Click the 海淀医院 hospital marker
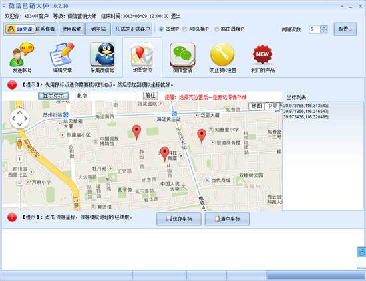The width and height of the screenshot is (366, 281). click(x=161, y=104)
